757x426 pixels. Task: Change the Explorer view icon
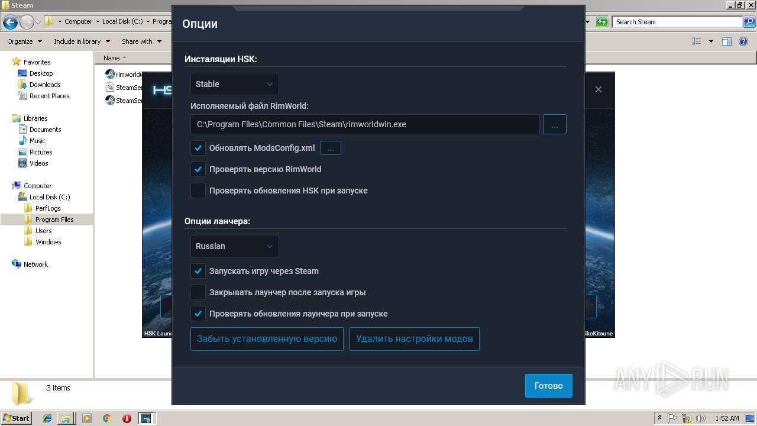point(697,41)
